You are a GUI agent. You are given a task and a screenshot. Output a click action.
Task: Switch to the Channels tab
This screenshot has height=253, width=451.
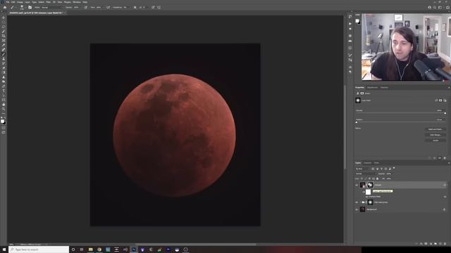click(367, 162)
